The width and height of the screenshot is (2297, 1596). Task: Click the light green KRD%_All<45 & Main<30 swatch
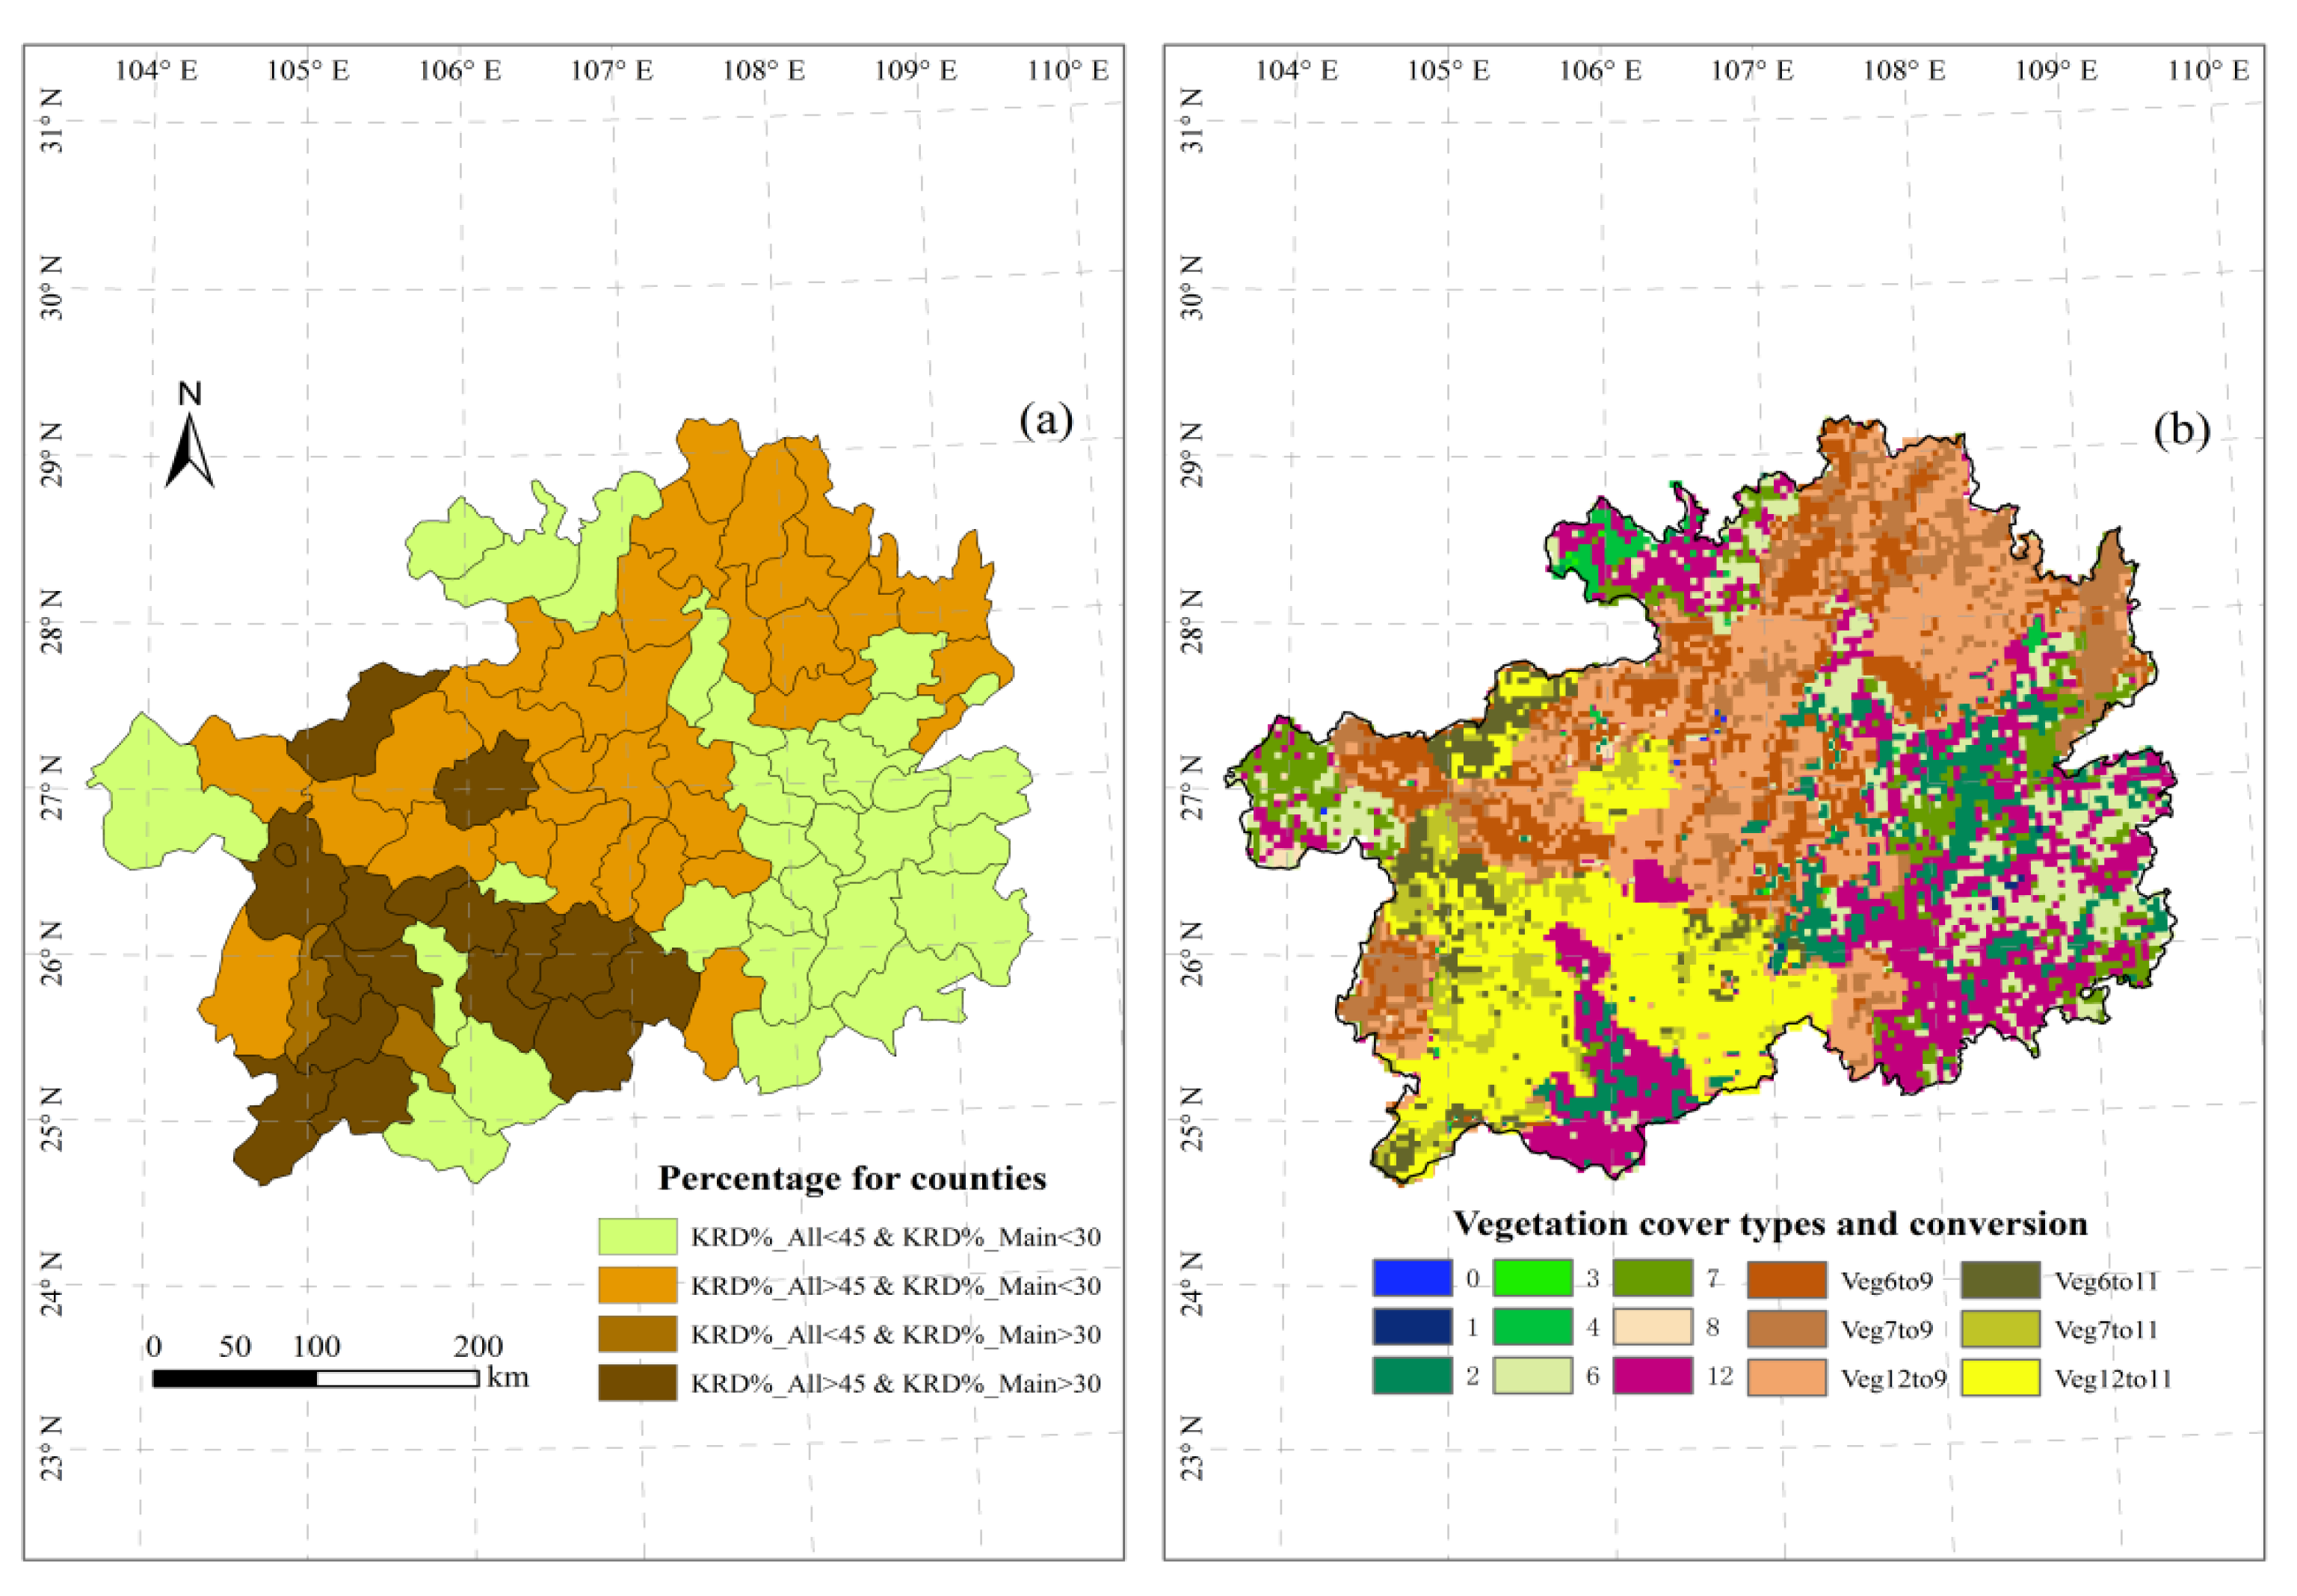point(638,1236)
